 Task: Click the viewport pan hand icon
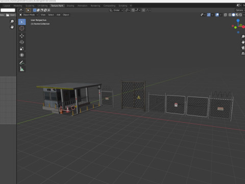[243, 42]
